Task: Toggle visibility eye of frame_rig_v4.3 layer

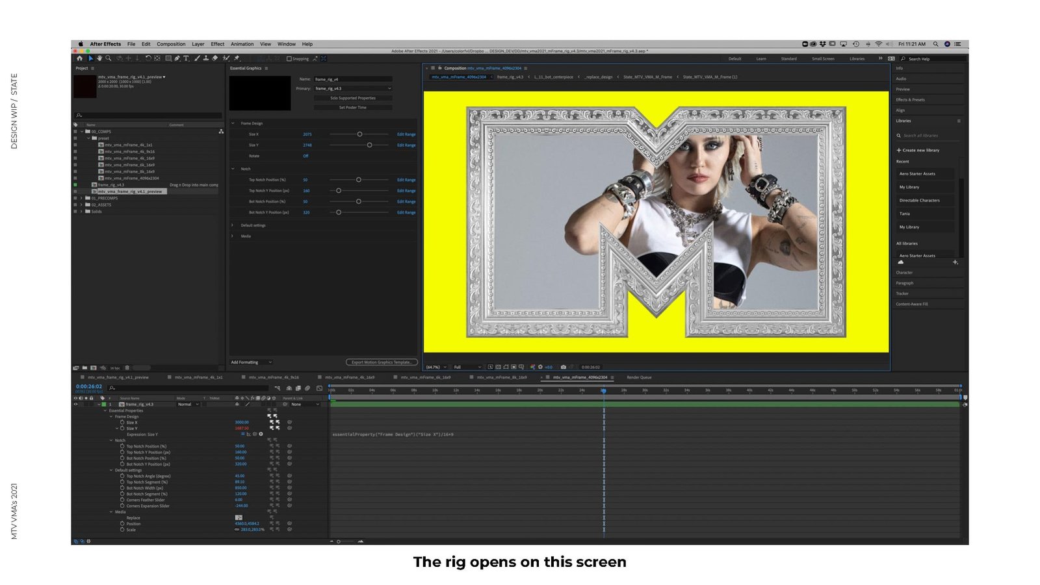Action: click(x=75, y=404)
